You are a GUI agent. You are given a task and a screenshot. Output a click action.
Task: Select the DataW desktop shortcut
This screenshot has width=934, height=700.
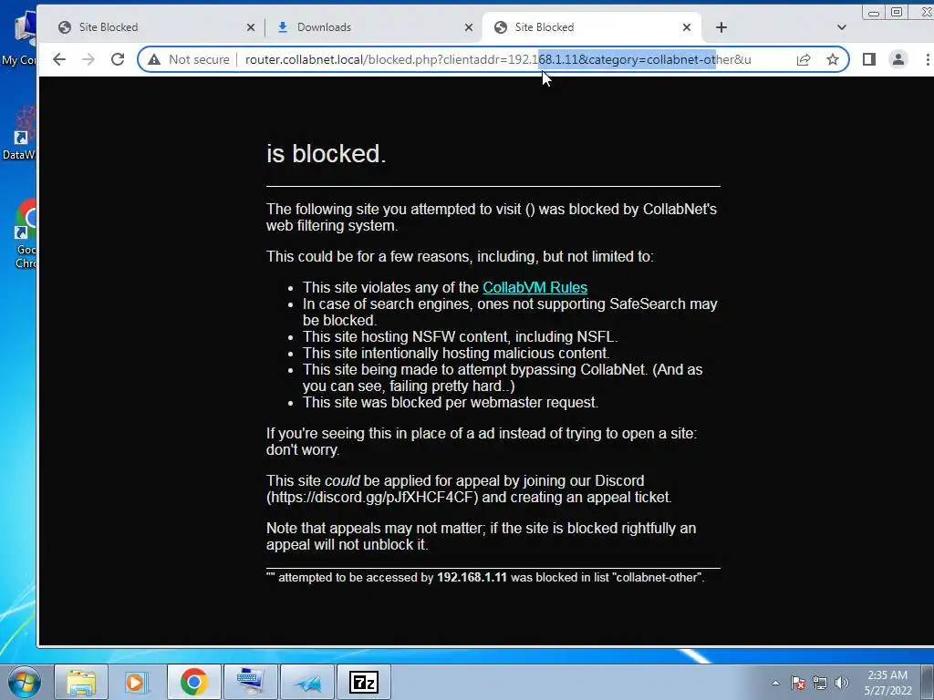click(x=20, y=133)
